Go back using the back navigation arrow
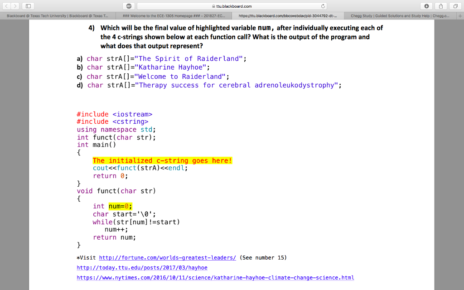Viewport: 464px width, 290px height. click(6, 6)
